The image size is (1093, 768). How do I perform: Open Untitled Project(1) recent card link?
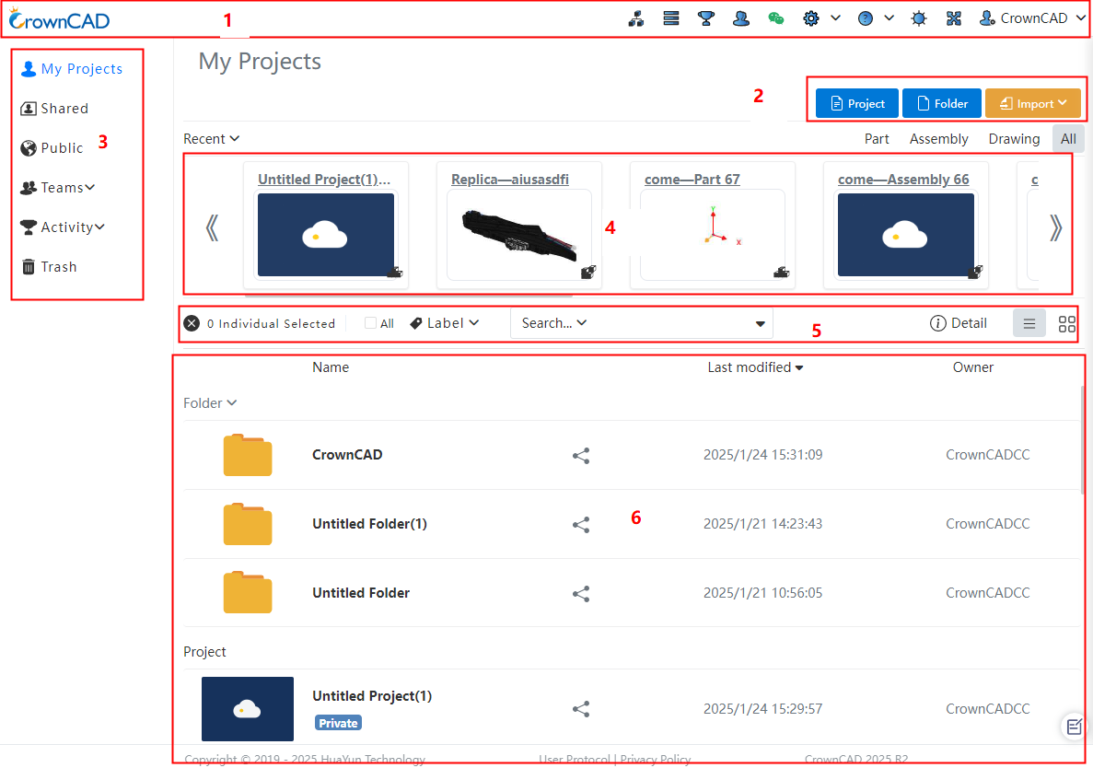tap(324, 179)
